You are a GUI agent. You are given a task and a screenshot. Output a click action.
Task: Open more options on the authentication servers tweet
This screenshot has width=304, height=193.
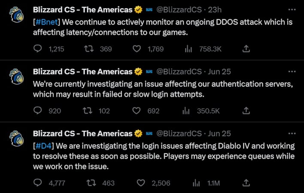coord(292,71)
